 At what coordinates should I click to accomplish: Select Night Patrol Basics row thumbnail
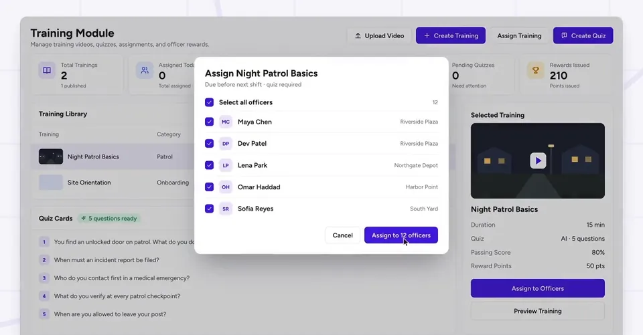pos(51,156)
